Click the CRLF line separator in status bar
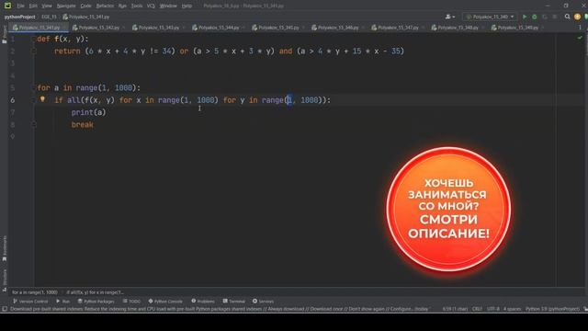This screenshot has height=331, width=588. click(477, 309)
